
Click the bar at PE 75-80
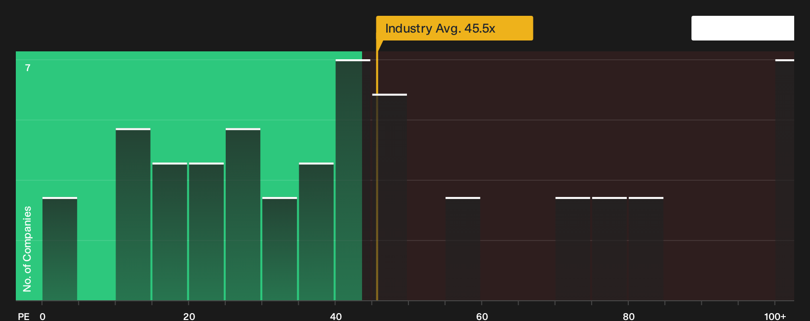coord(609,249)
